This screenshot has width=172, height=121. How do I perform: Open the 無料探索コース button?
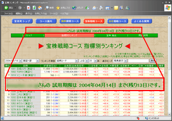[70, 21]
